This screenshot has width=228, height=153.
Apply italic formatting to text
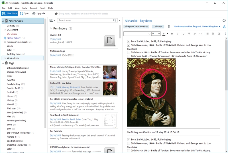click(x=178, y=34)
